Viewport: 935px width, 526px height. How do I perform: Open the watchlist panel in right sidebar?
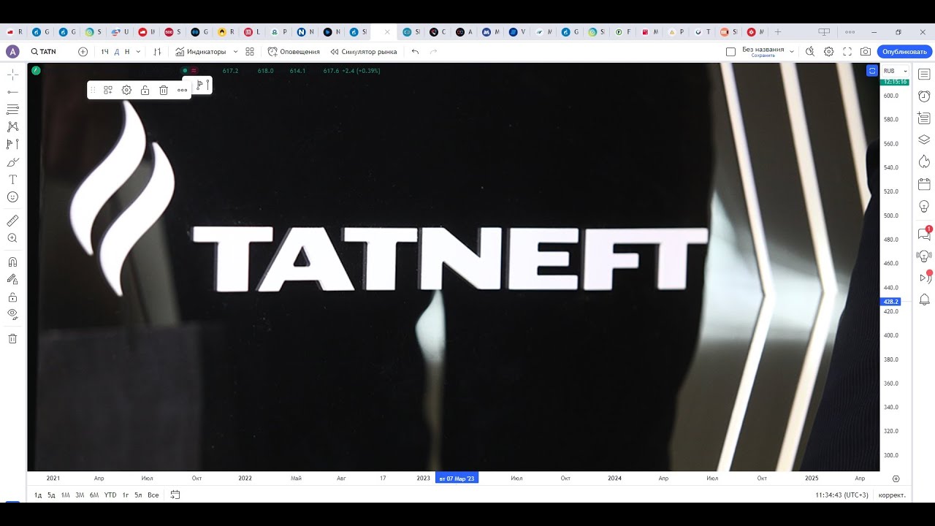[x=924, y=75]
